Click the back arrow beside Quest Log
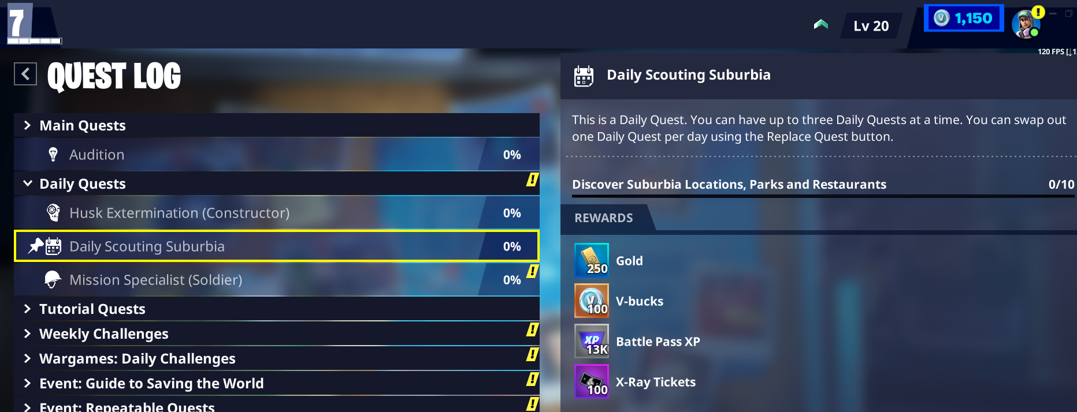1077x412 pixels. [x=25, y=74]
